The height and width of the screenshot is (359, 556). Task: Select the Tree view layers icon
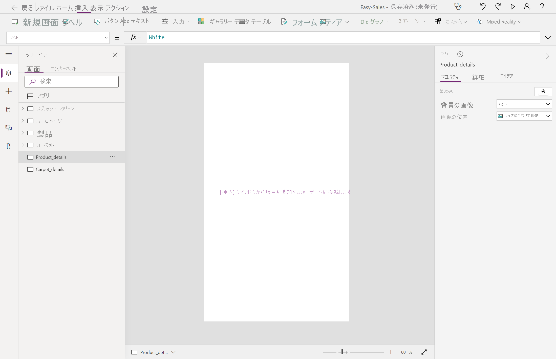pyautogui.click(x=9, y=73)
